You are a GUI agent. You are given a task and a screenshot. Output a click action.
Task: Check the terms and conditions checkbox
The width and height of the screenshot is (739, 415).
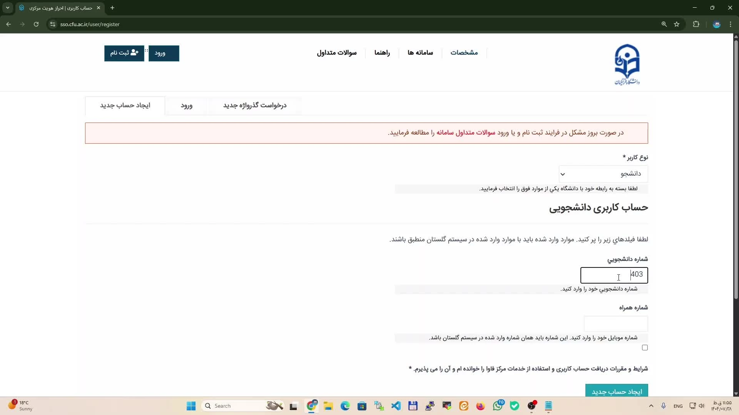pos(645,348)
